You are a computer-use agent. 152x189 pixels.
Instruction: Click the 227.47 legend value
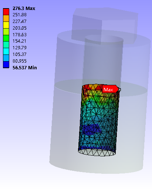(20, 21)
